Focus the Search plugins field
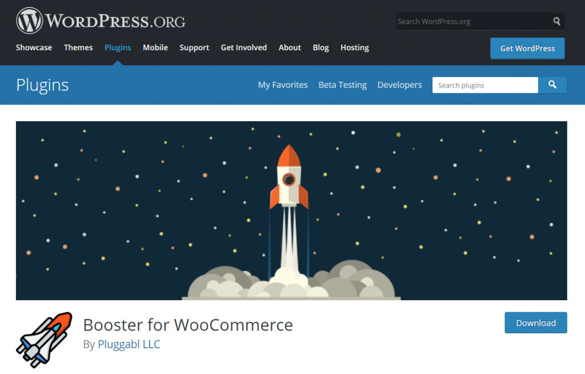Image resolution: width=585 pixels, height=374 pixels. 485,85
